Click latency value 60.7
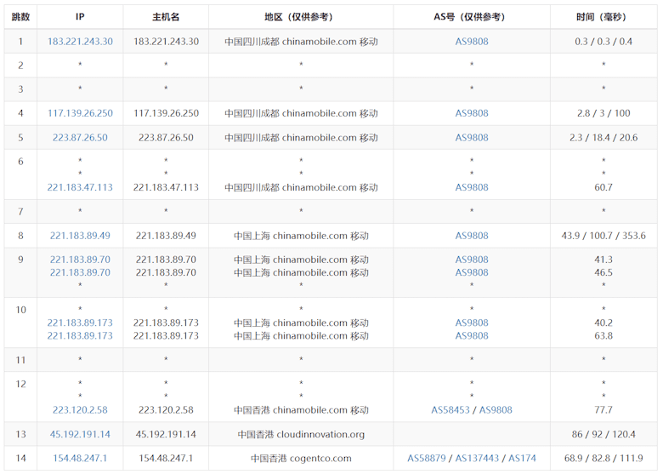Image resolution: width=663 pixels, height=474 pixels. 603,187
